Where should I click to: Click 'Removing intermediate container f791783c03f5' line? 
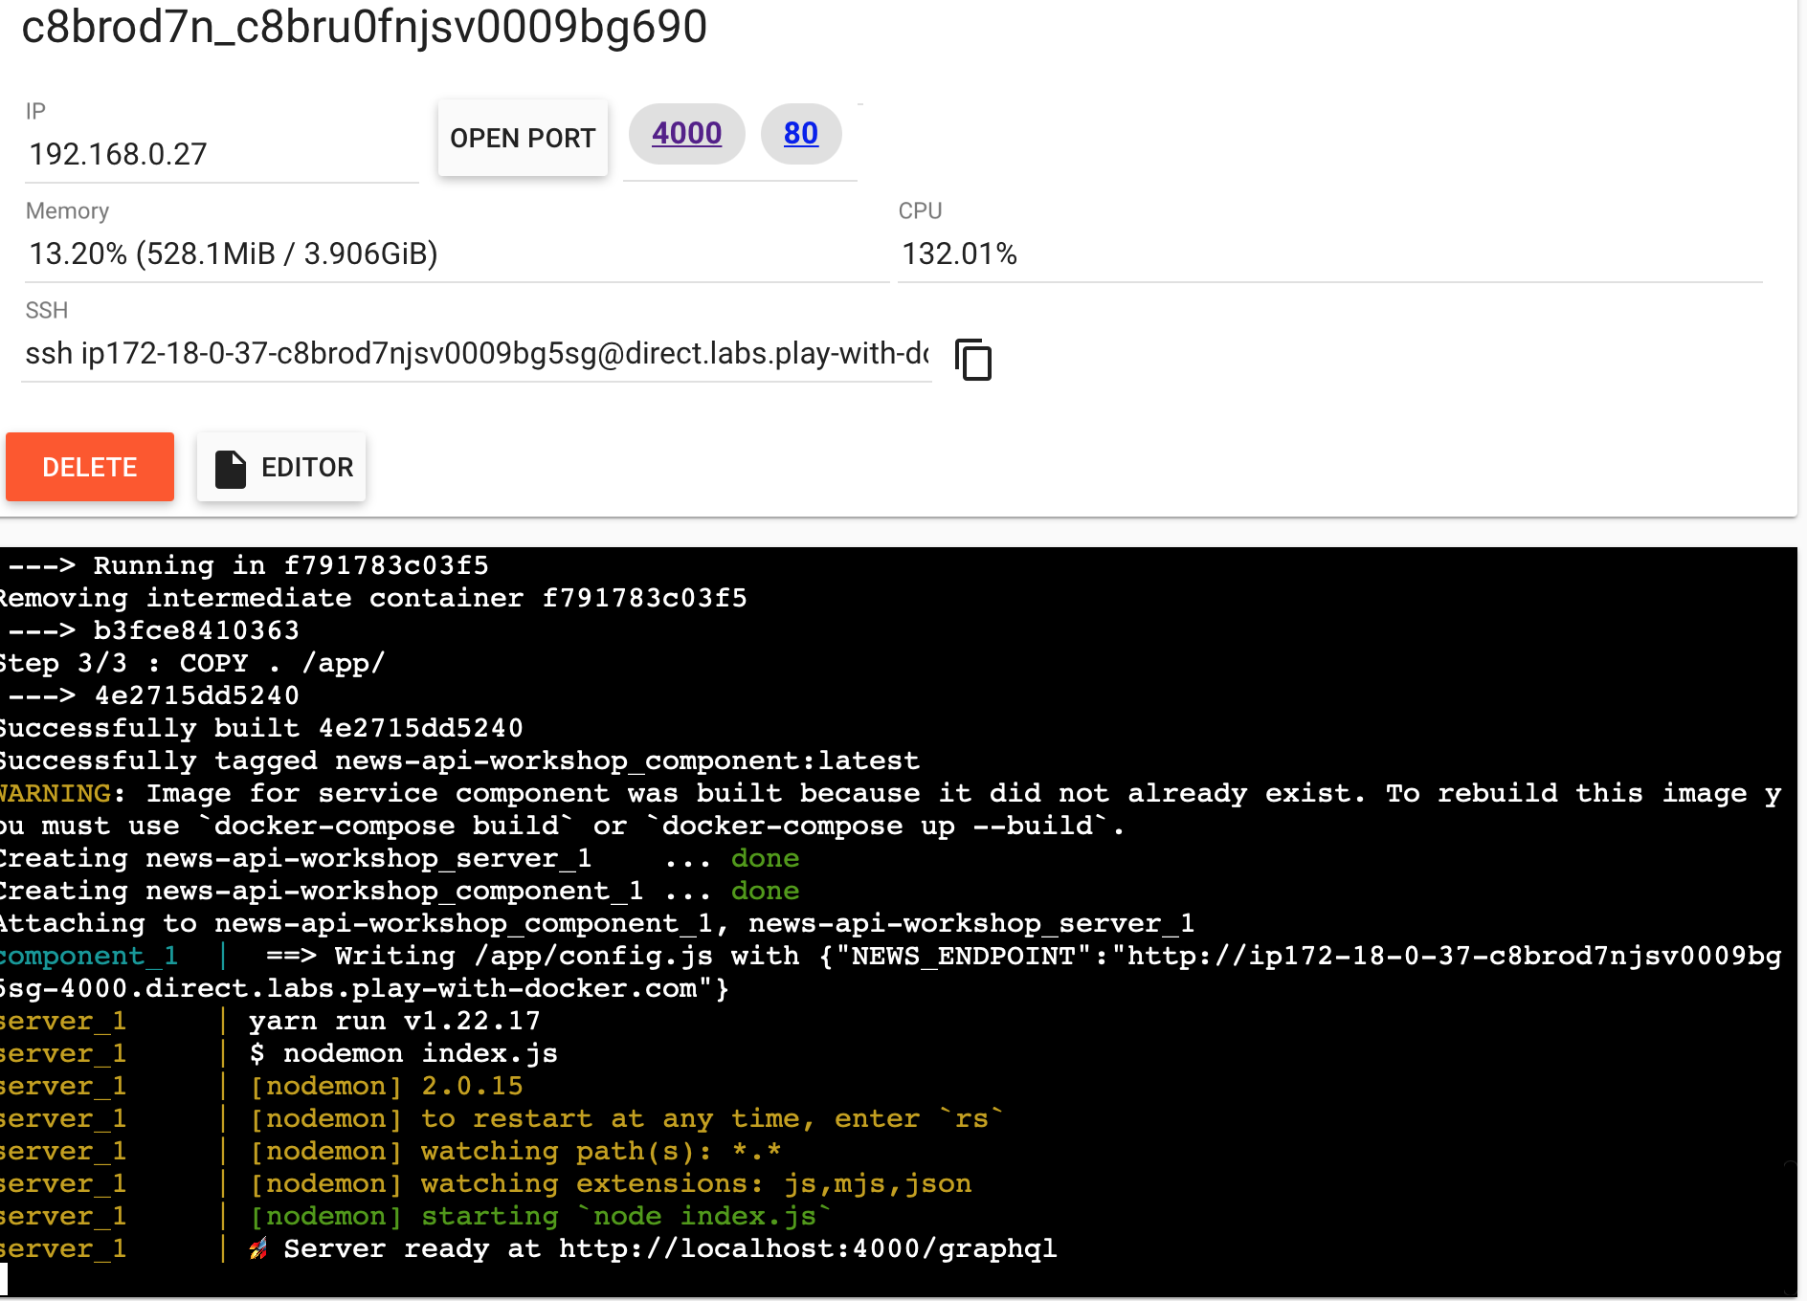coord(373,598)
